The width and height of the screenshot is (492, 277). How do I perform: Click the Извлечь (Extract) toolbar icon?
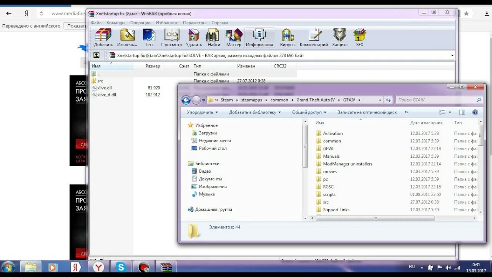pyautogui.click(x=127, y=38)
